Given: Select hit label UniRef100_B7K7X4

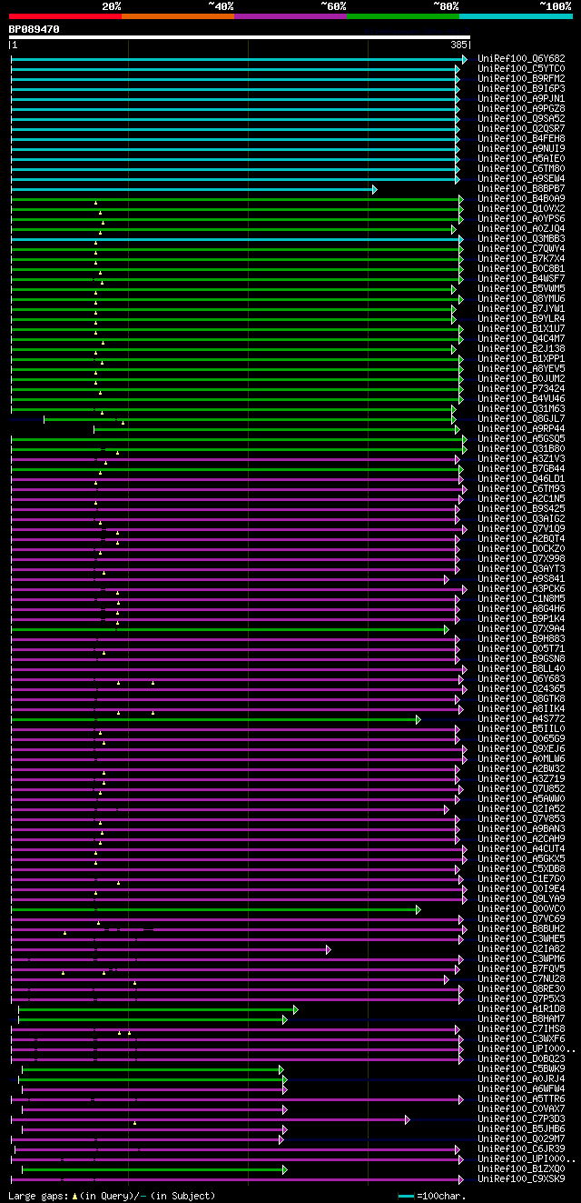Looking at the screenshot, I should click(x=522, y=259).
